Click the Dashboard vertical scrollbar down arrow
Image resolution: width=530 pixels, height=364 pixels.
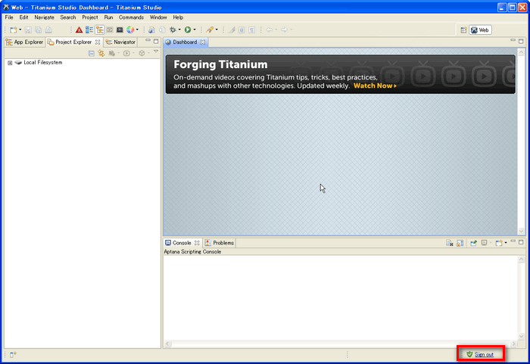click(521, 231)
